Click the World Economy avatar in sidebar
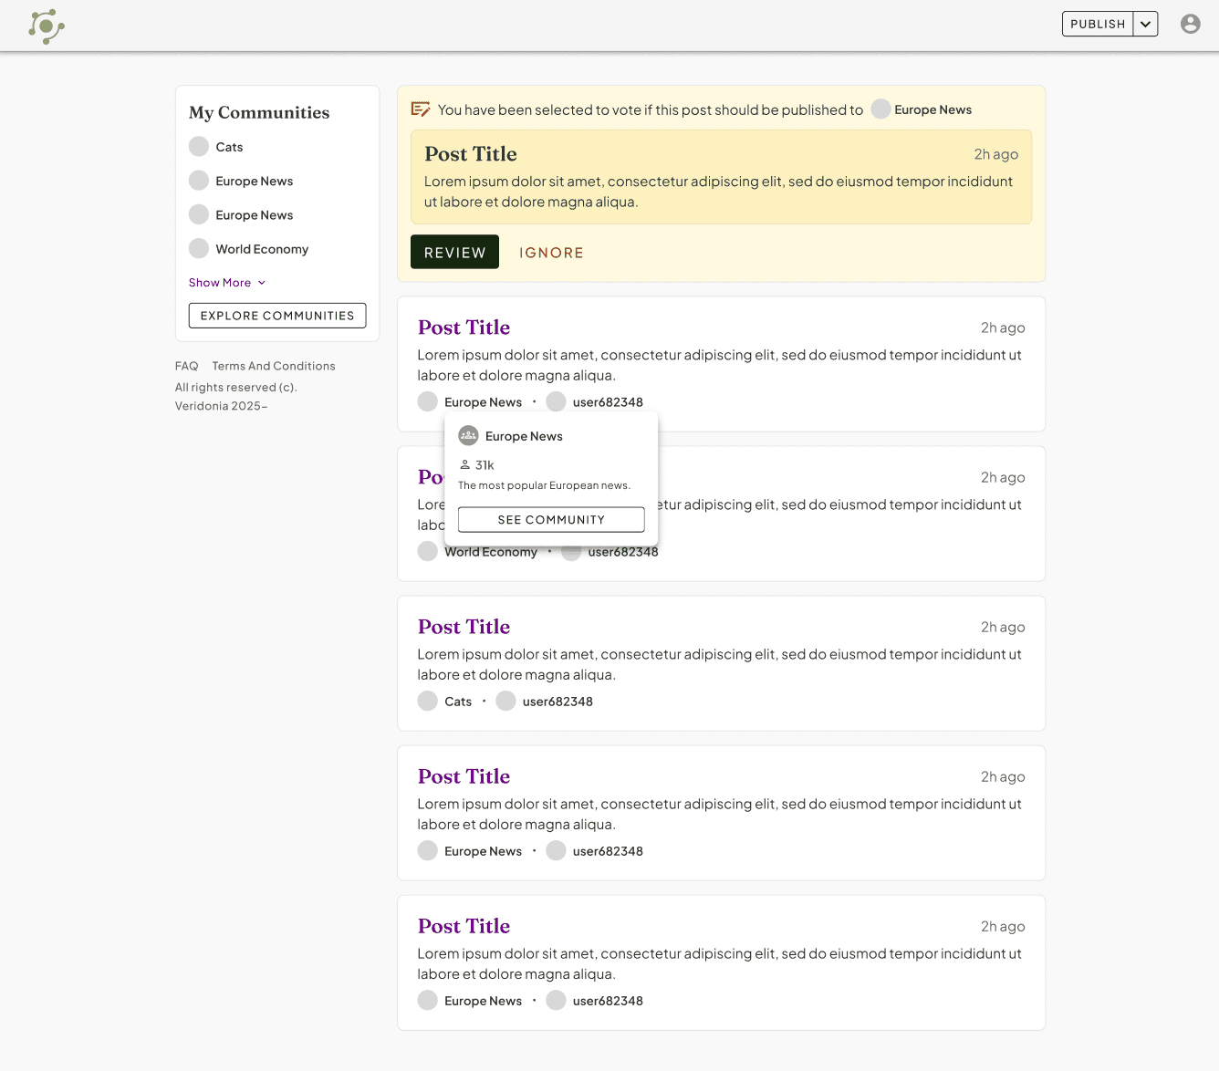1219x1071 pixels. (x=199, y=249)
